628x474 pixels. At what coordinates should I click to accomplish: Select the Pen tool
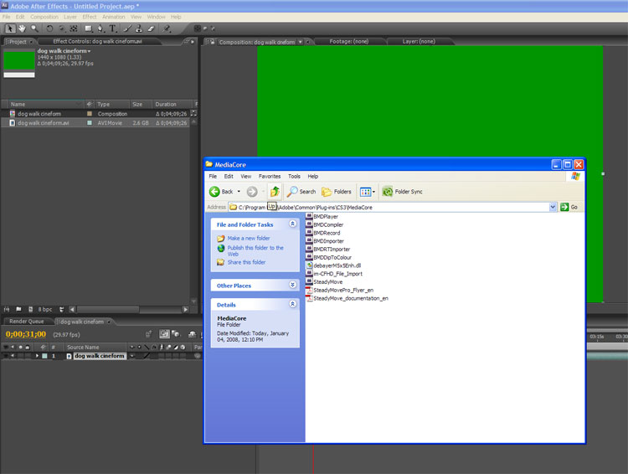click(x=100, y=28)
